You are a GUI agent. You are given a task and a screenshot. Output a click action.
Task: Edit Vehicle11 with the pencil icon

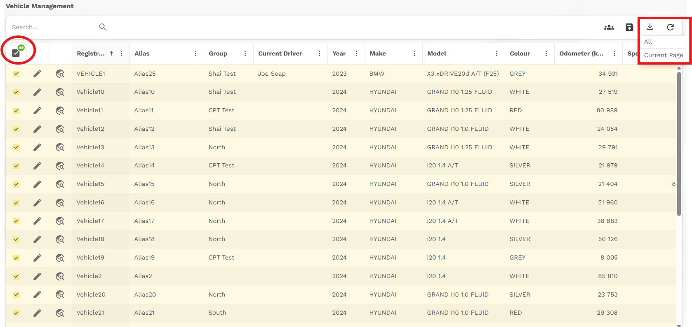[x=37, y=111]
